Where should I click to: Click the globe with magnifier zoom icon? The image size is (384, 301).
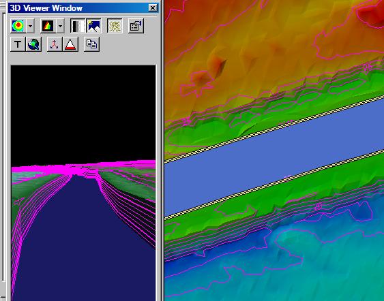click(x=33, y=44)
